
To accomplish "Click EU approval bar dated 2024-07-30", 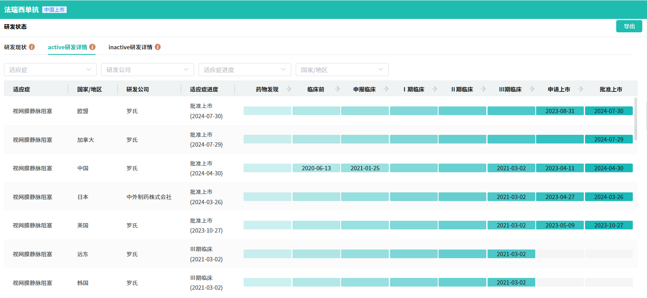I will [x=608, y=111].
